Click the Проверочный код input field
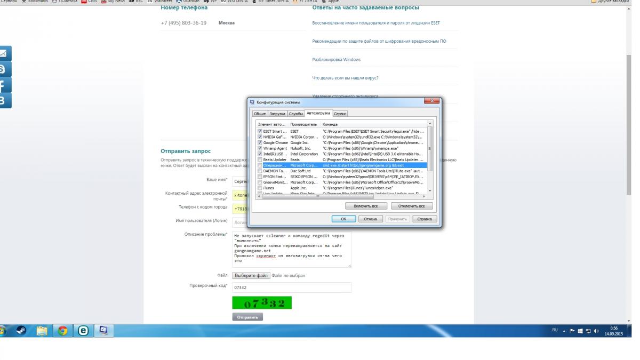Screen dimensions: 640x360 pyautogui.click(x=292, y=287)
